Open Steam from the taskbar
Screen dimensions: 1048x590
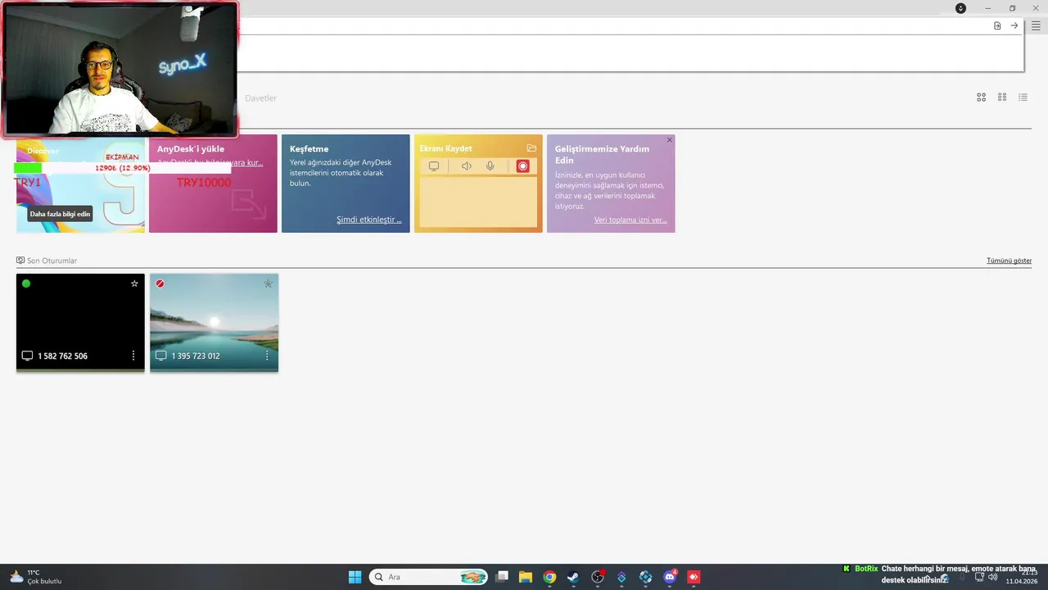click(x=573, y=577)
